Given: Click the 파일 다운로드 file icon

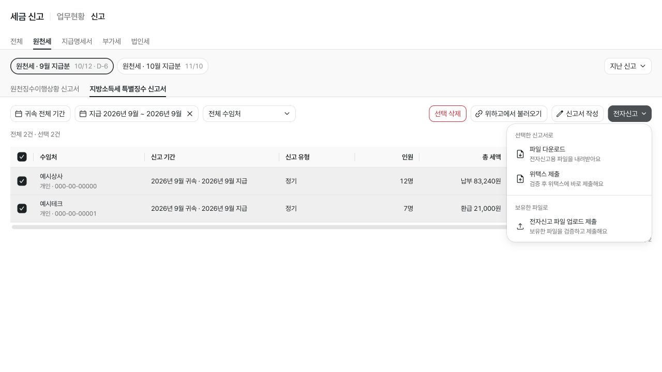Looking at the screenshot, I should [520, 154].
